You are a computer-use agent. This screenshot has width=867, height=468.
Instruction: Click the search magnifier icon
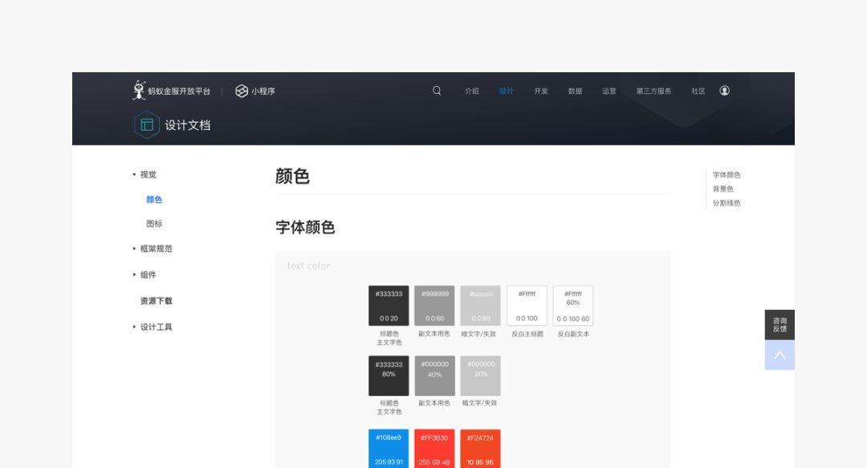[x=437, y=91]
